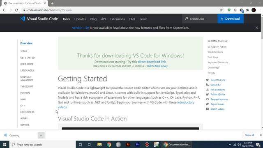Click the Watch videos play icon

pos(208,109)
